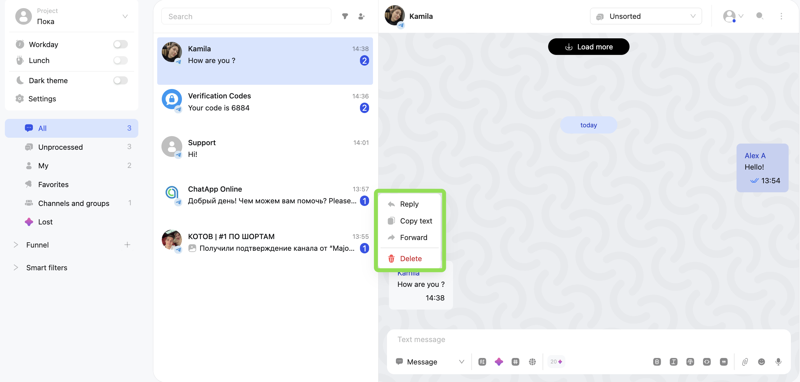Record a voice message with microphone
This screenshot has height=382, width=800.
point(778,362)
